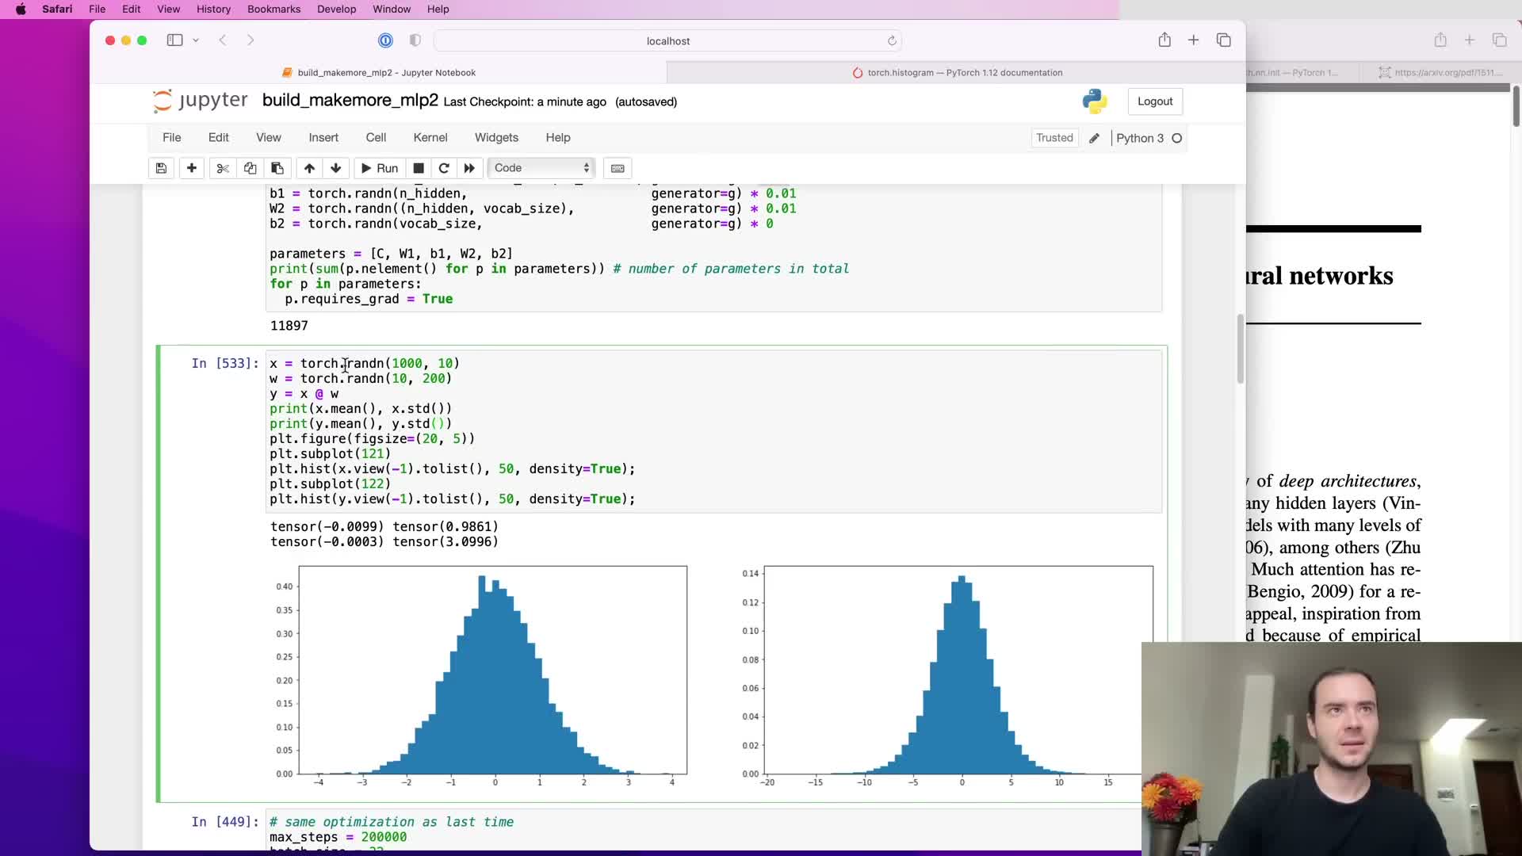Insert a cell below with the plus icon

pos(192,168)
